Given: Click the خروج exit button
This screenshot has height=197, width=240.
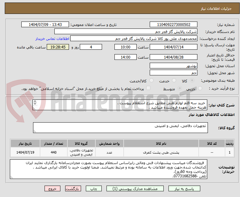Looking at the screenshot, I should (x=52, y=189).
